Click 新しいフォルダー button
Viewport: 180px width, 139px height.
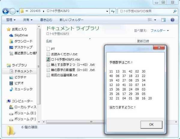pos(71,20)
